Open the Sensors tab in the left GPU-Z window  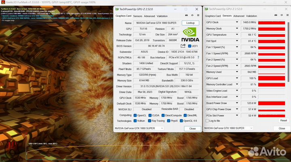(137, 16)
